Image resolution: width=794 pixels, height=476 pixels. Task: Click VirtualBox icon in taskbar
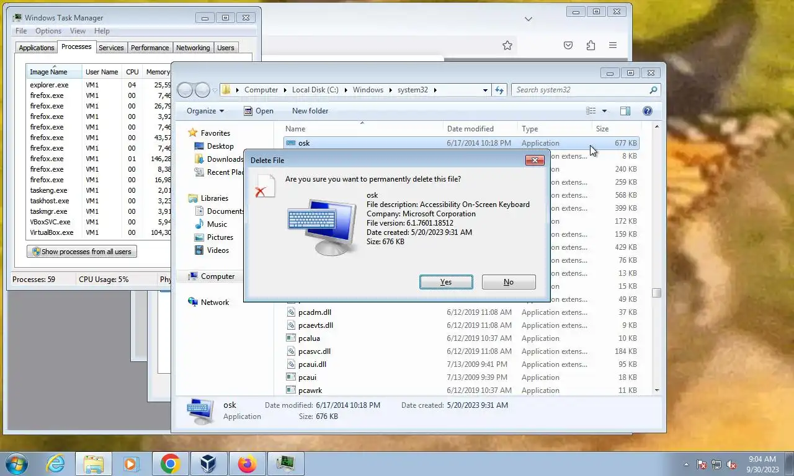coord(208,464)
